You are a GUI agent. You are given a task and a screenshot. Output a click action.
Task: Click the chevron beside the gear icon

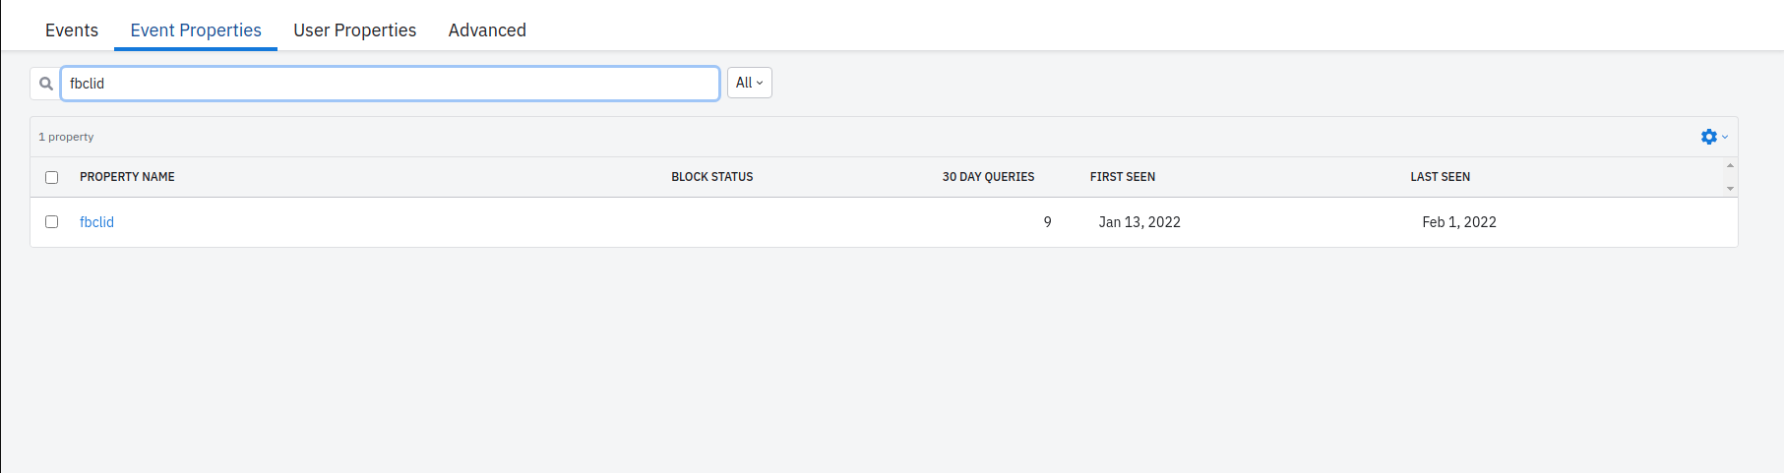(x=1724, y=137)
